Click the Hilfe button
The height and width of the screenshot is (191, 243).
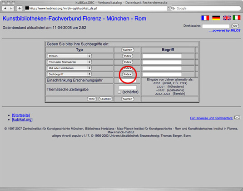[92, 99]
